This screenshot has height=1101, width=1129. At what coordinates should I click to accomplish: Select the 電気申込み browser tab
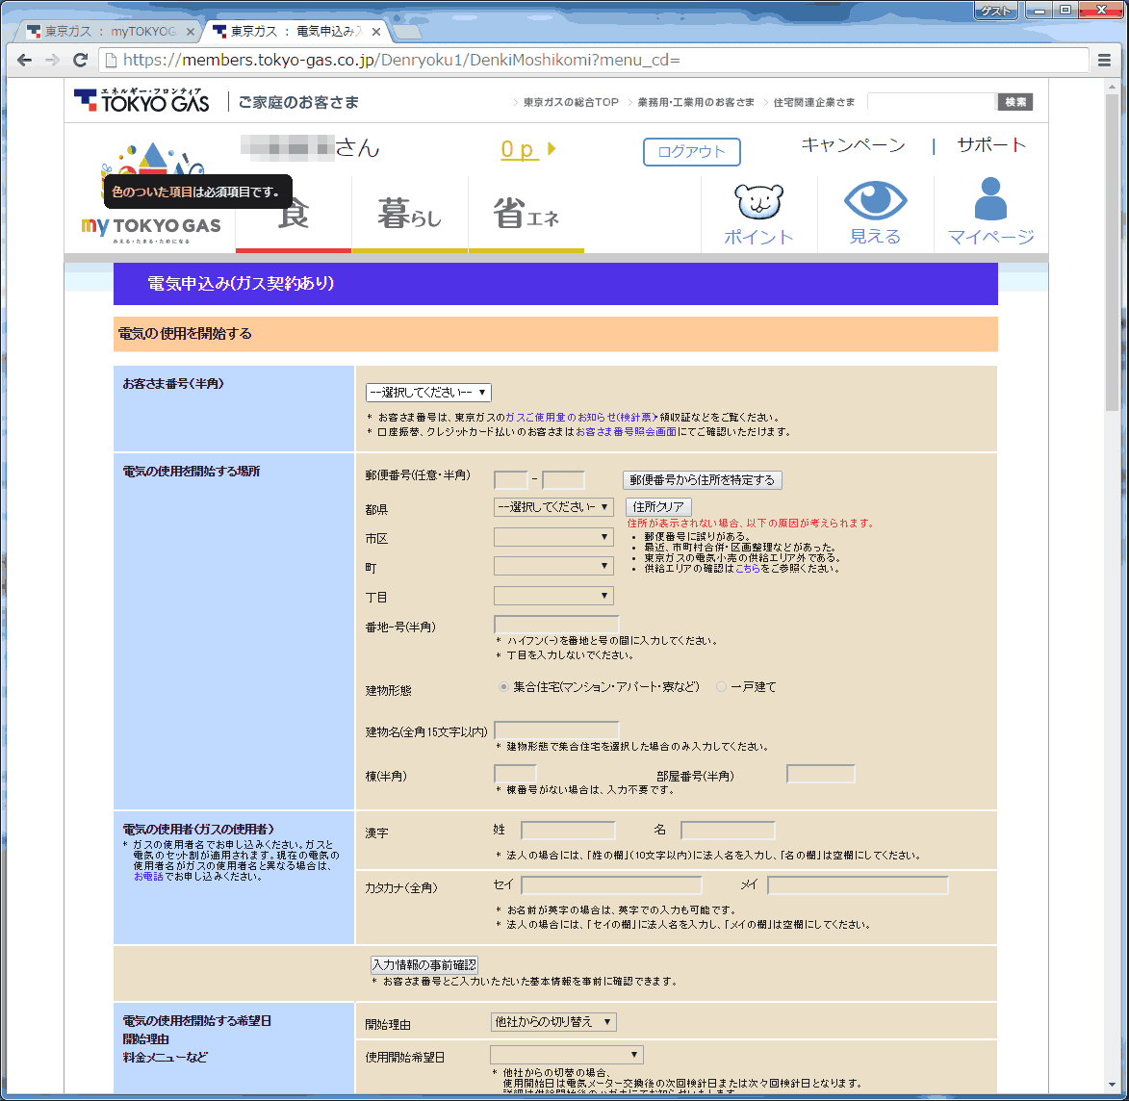295,32
